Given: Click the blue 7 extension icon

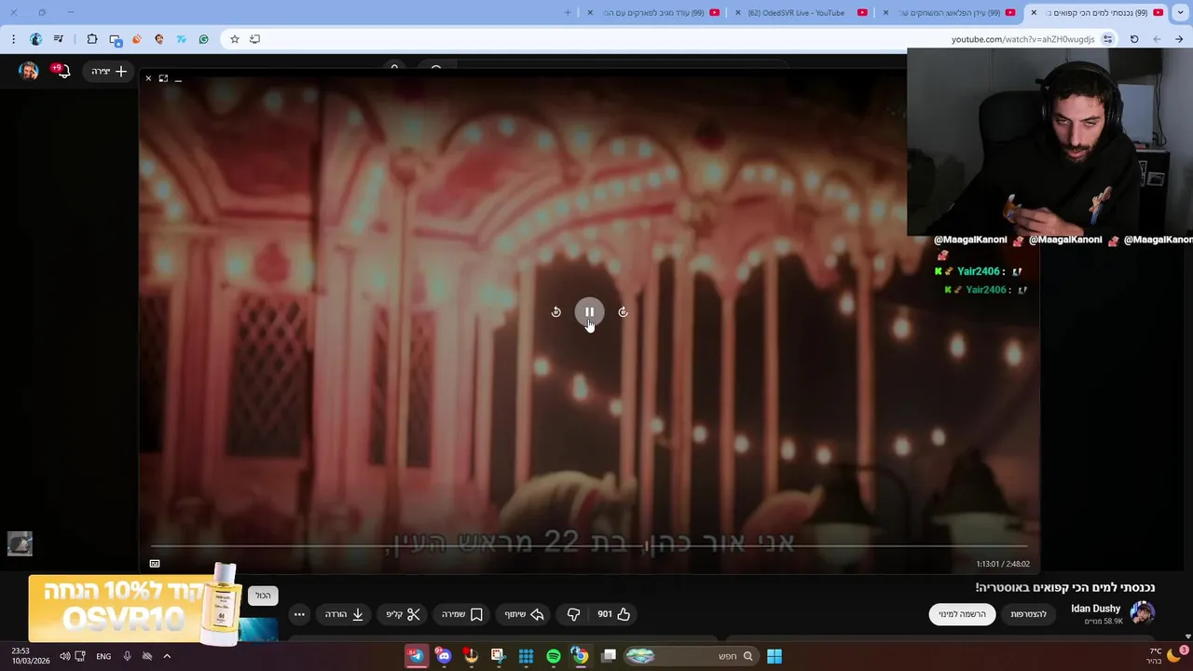Looking at the screenshot, I should pos(182,39).
